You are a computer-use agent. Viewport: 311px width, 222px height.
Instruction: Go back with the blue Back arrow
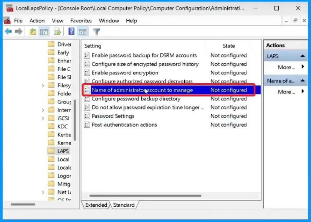point(8,31)
